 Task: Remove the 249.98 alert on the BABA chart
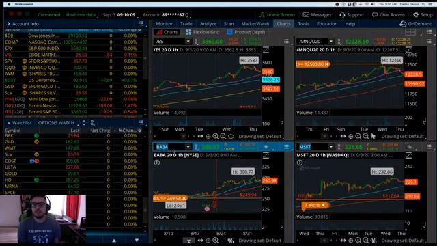(x=184, y=198)
